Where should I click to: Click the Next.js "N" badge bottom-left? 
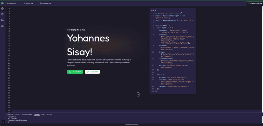(x=3, y=122)
